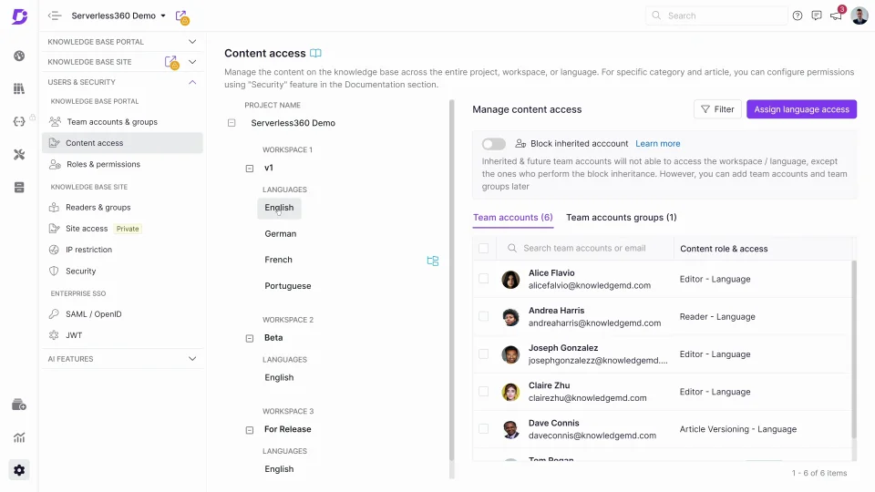
Task: Click the Assign language access button
Action: [801, 109]
